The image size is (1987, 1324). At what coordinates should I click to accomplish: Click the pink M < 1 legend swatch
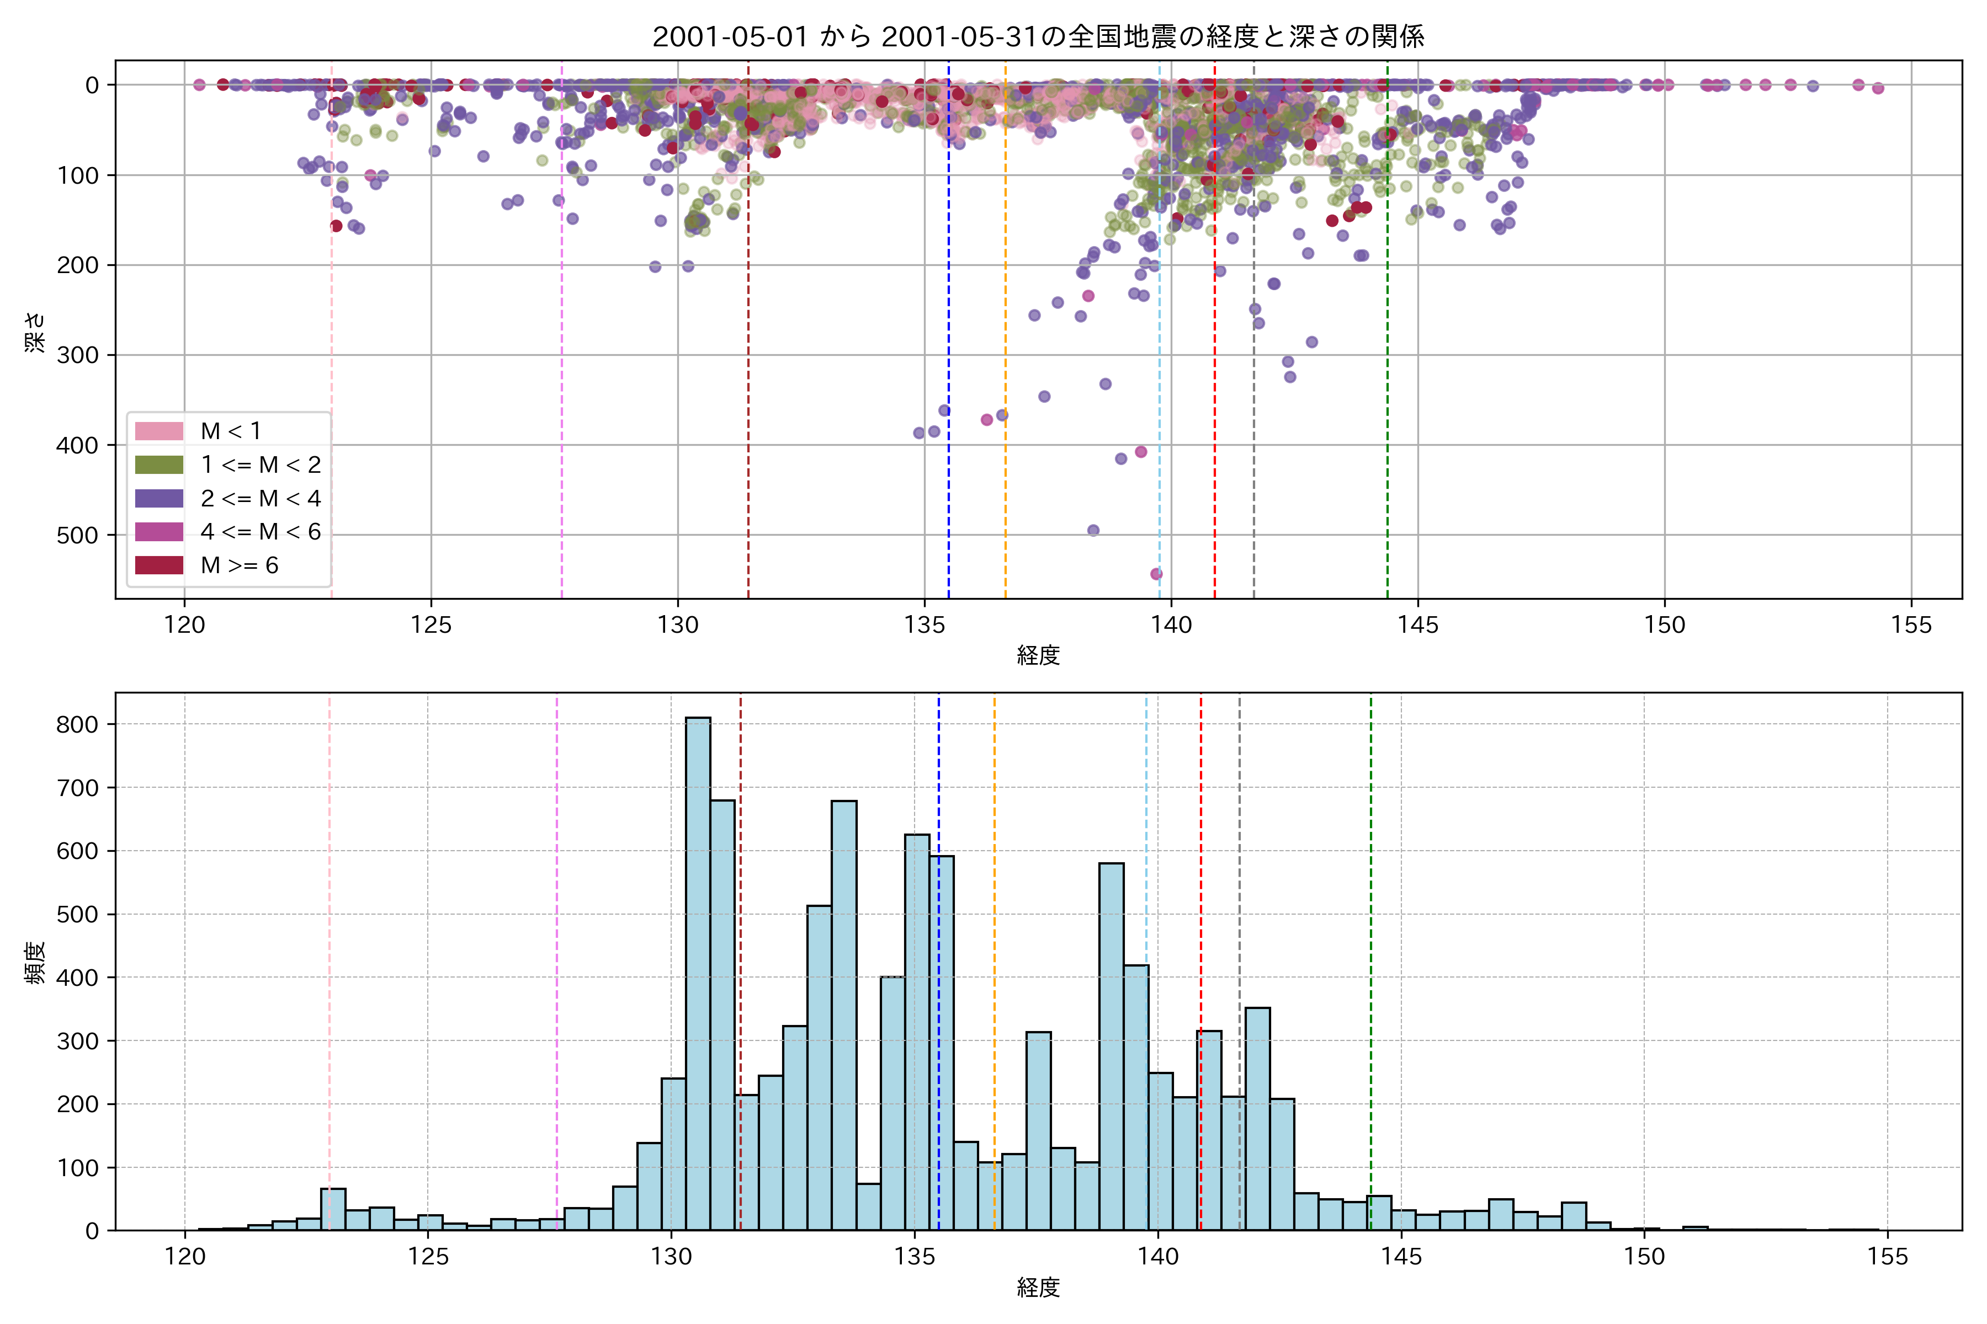pos(159,431)
